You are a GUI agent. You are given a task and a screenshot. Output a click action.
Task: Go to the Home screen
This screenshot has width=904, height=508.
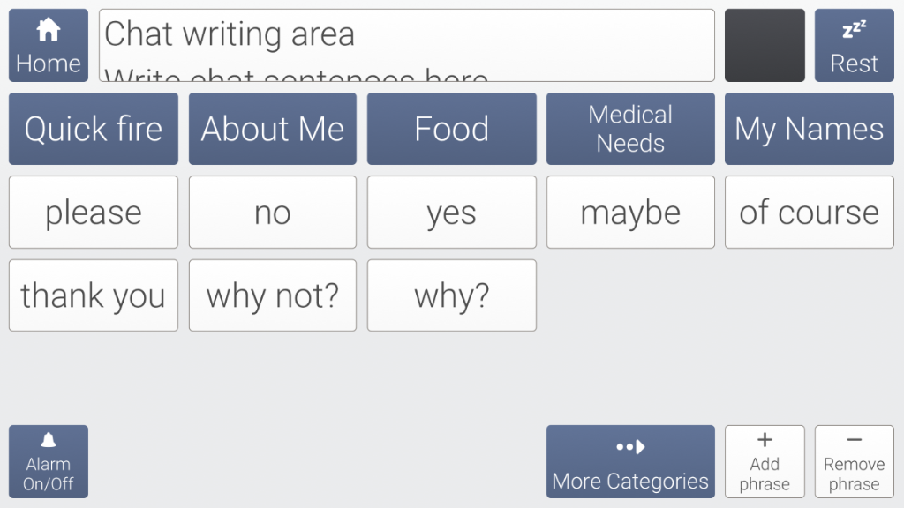[49, 46]
